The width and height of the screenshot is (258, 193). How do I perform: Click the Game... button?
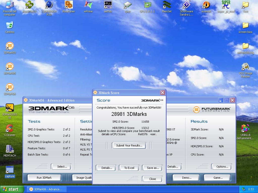coord(218,178)
